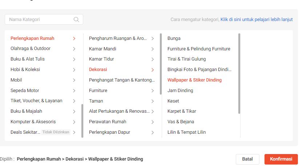Click the arrow next to Perlengkapan Dapur
This screenshot has height=166, width=299.
tap(153, 132)
